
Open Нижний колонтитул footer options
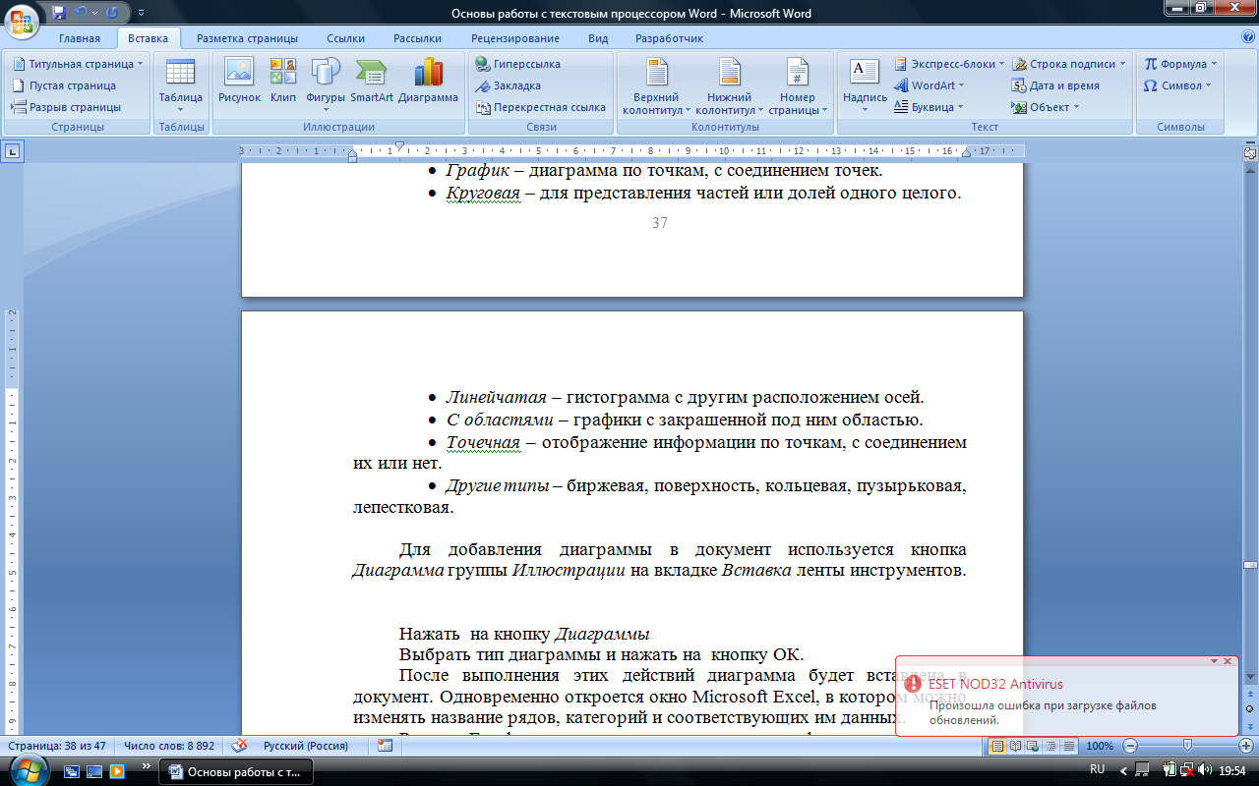click(729, 85)
